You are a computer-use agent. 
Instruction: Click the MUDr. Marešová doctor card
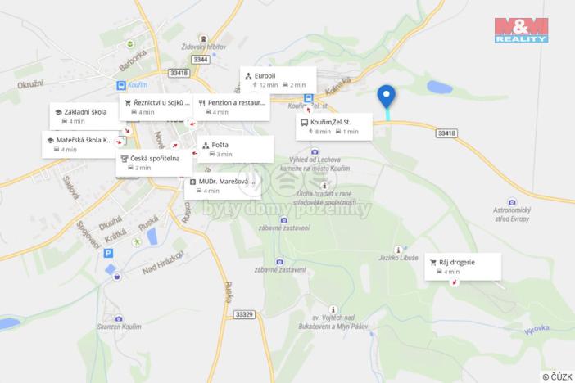click(223, 187)
